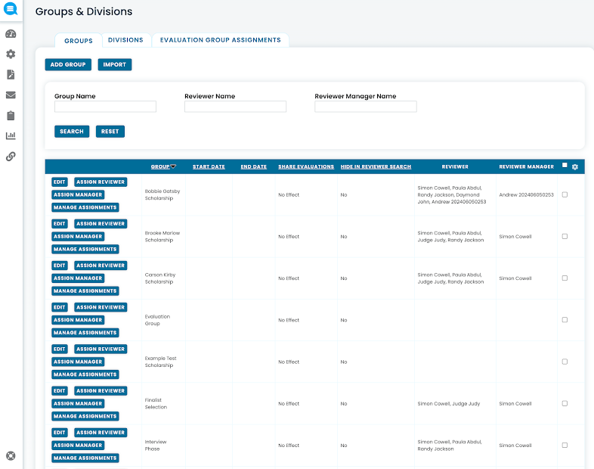Viewport: 594px width, 469px height.
Task: Open the dashboard gauge icon in sidebar
Action: click(11, 34)
